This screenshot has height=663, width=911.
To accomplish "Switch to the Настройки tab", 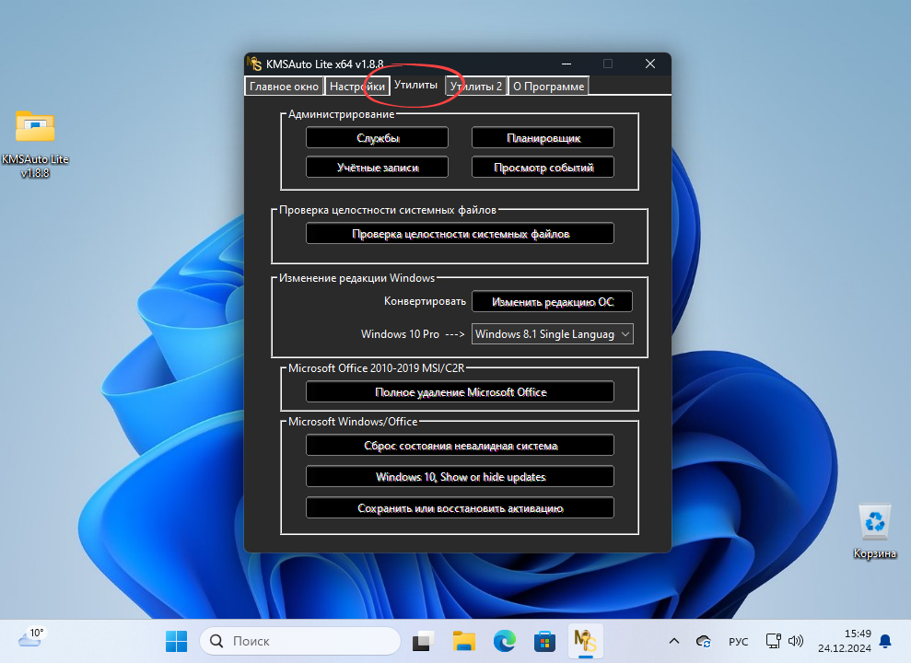I will click(356, 86).
